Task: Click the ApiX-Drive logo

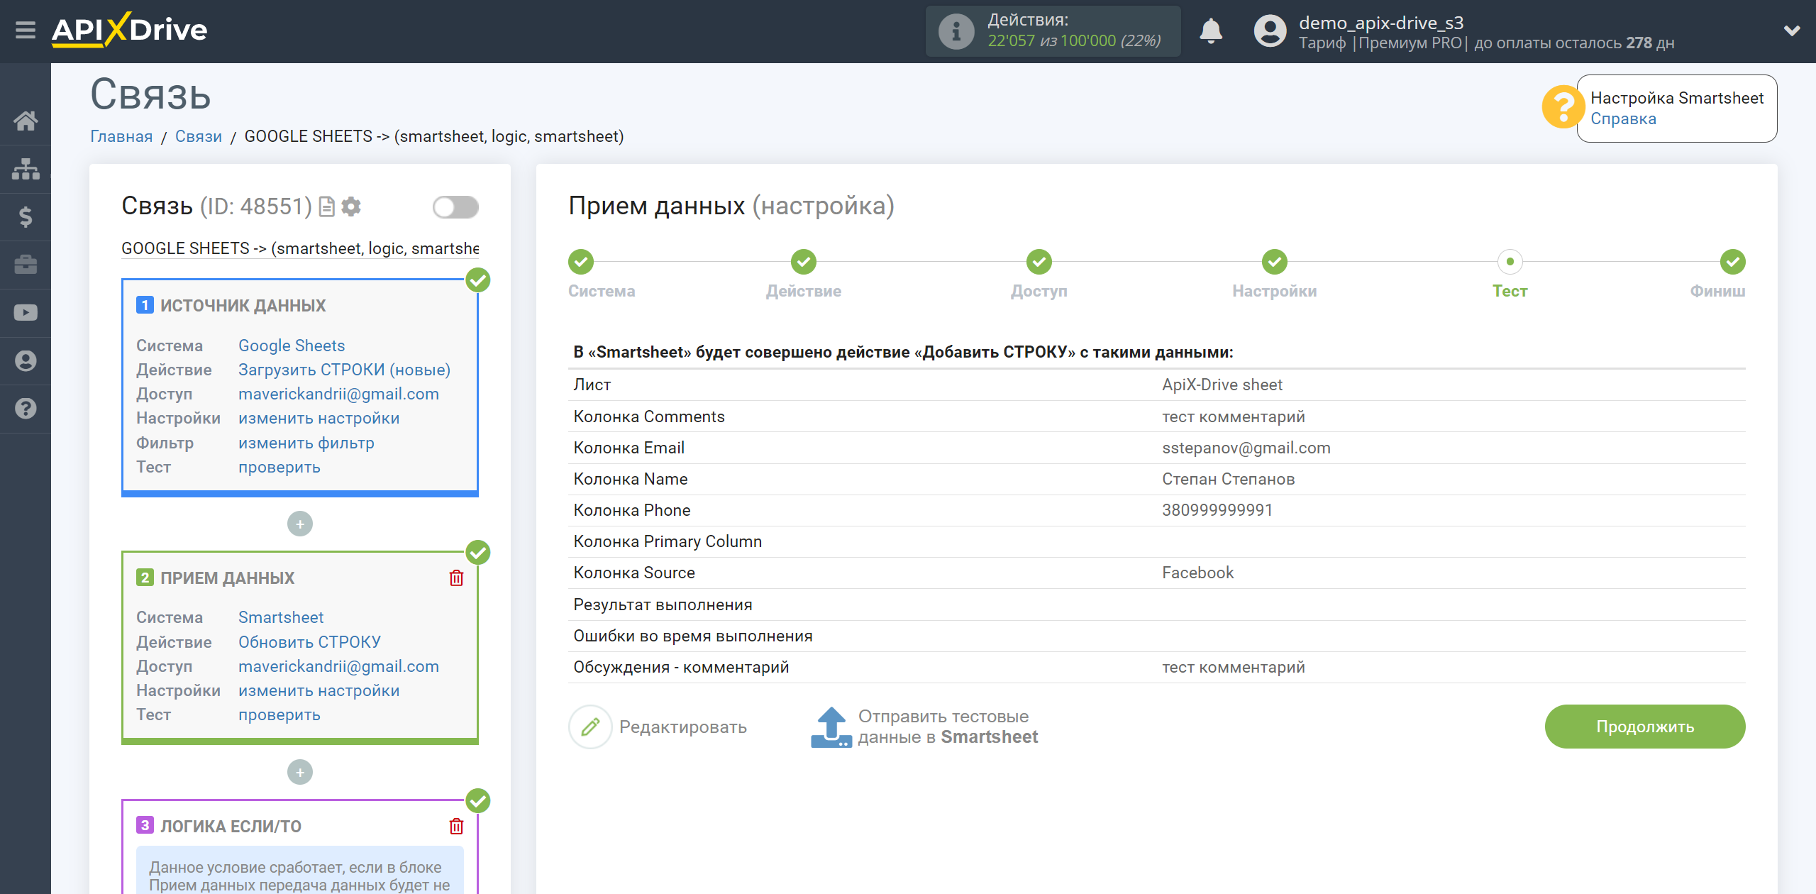Action: coord(129,31)
